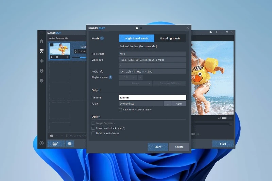
Task: Click the open file folder icon button
Action: point(55,144)
